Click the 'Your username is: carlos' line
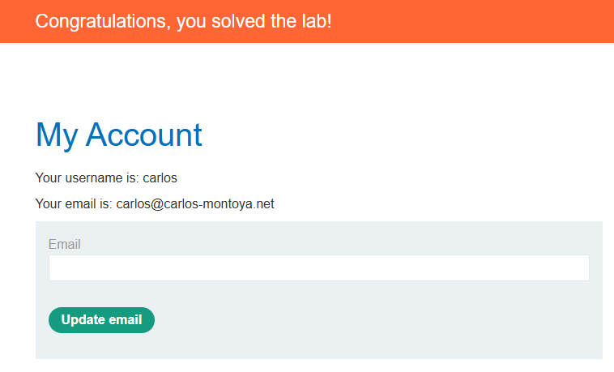Image resolution: width=614 pixels, height=372 pixels. (106, 177)
